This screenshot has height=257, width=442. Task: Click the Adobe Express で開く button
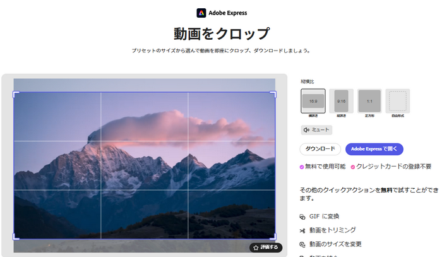tap(374, 149)
